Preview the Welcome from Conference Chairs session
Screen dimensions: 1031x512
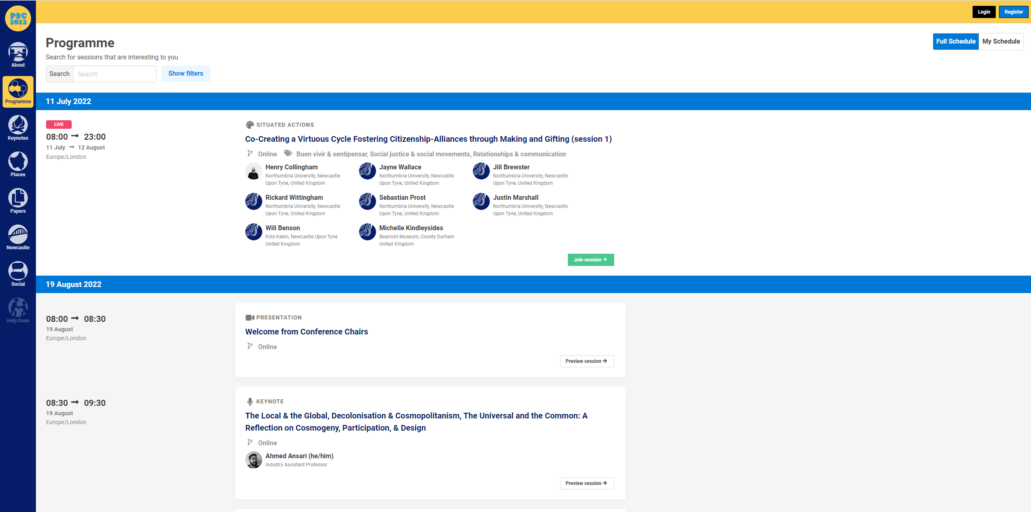(x=585, y=361)
